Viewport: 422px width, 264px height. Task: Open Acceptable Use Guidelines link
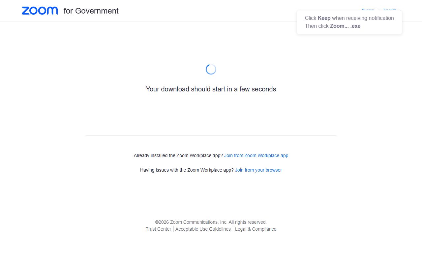[203, 229]
